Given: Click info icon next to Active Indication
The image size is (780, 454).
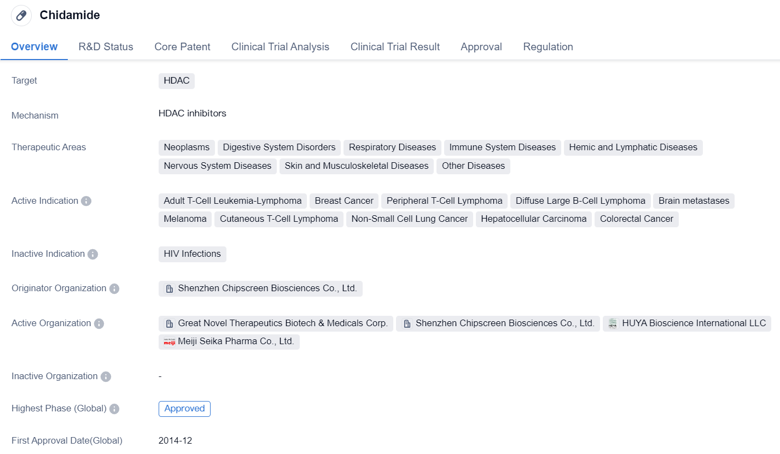Looking at the screenshot, I should (x=86, y=201).
